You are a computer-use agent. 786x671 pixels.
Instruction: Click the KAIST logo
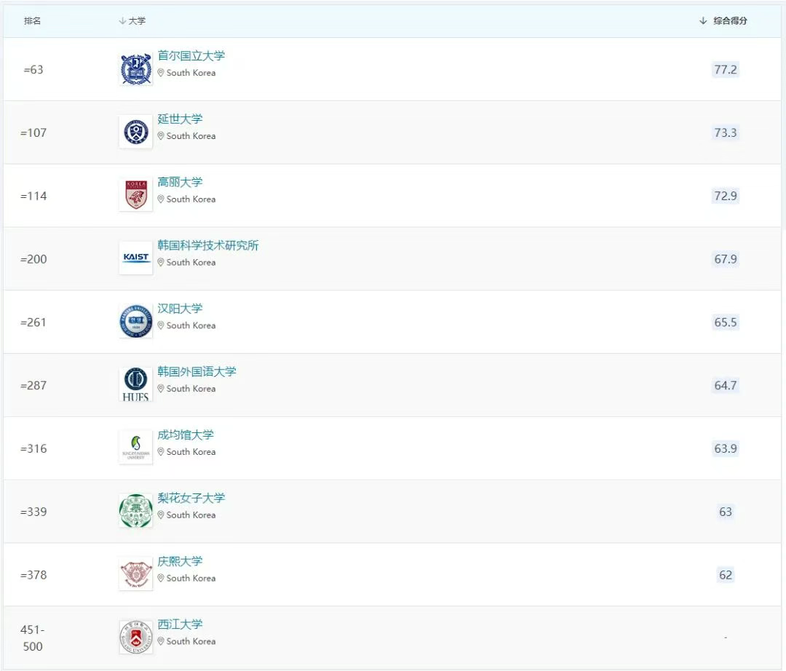coord(136,258)
